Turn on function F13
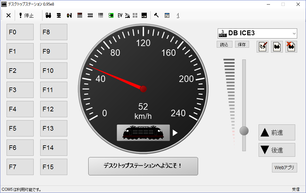This screenshot has height=193, width=306. [x=54, y=128]
